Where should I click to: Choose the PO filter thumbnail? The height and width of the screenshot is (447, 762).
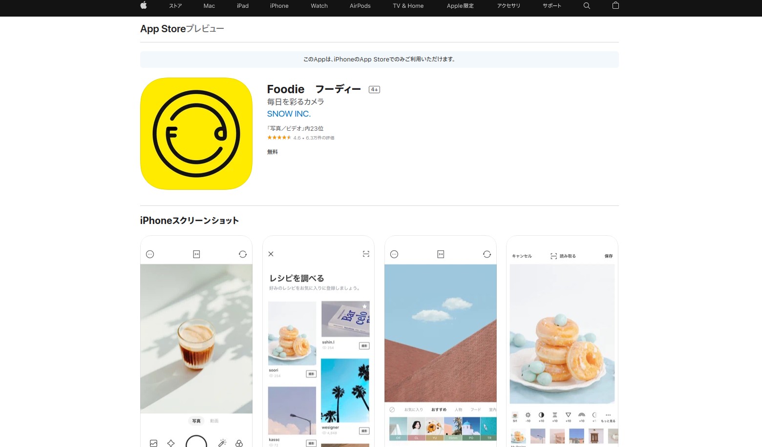coord(471,428)
